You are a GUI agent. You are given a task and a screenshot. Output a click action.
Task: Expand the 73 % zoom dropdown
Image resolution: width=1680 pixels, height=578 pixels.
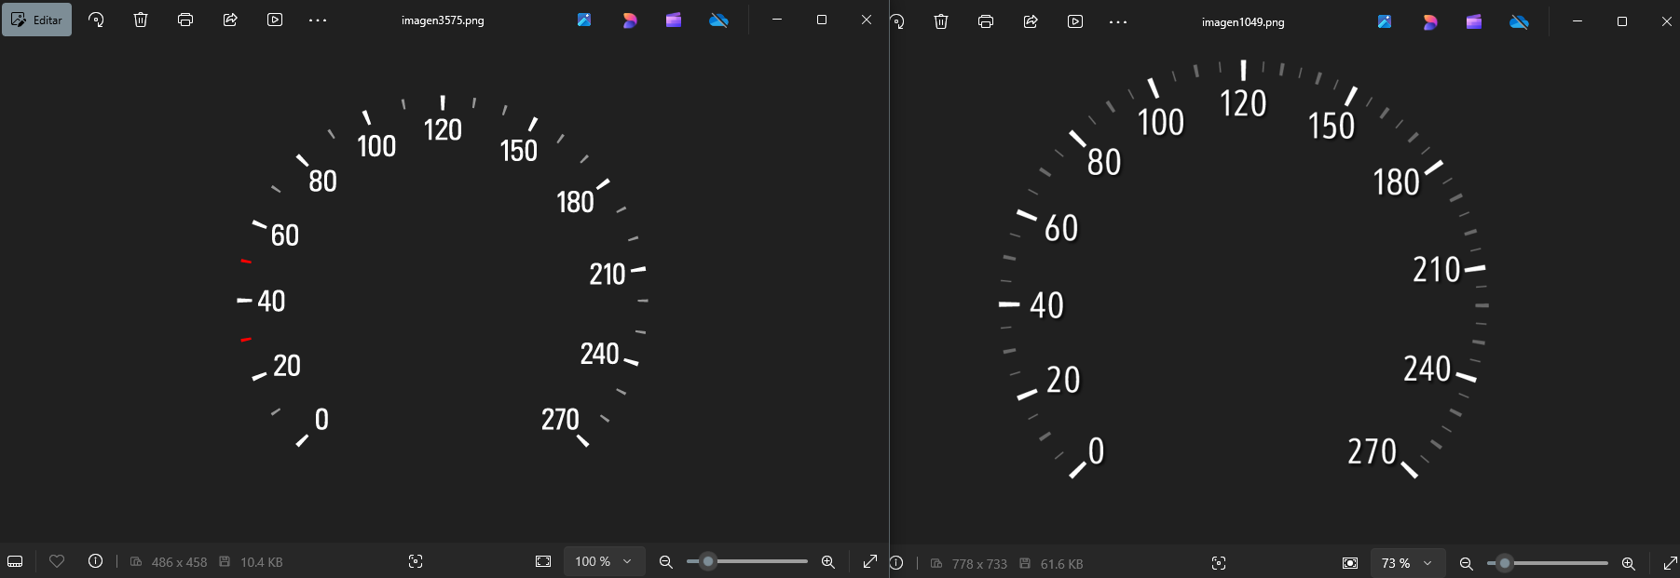(1406, 563)
